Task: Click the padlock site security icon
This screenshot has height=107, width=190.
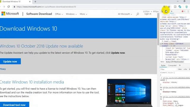Action: click(x=14, y=7)
